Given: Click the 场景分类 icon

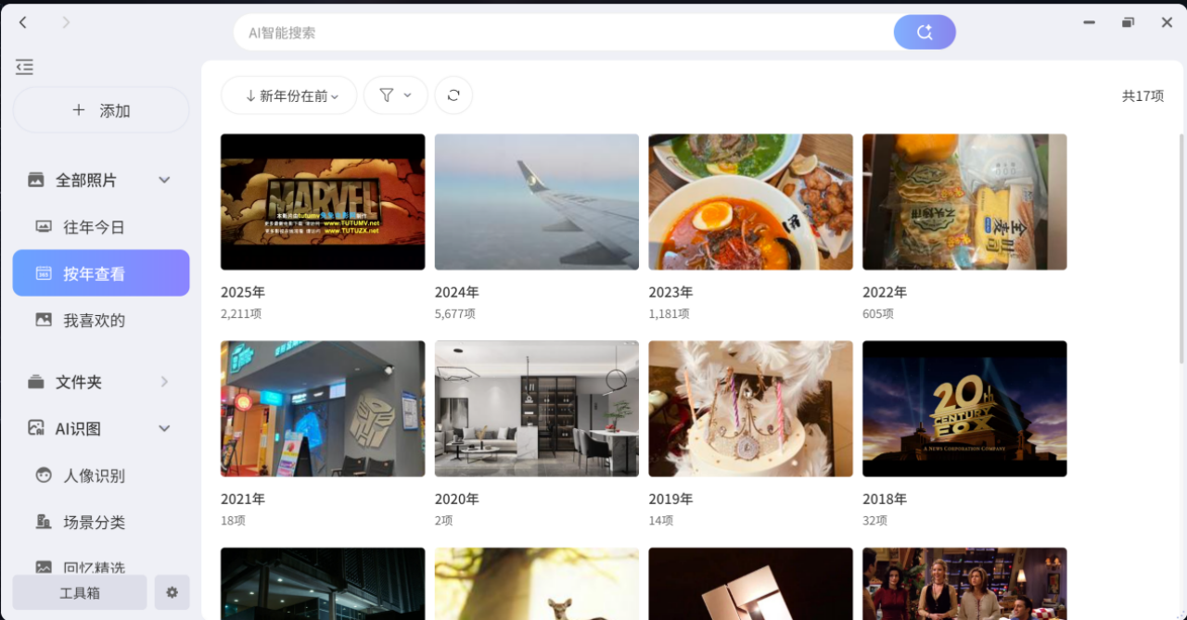Looking at the screenshot, I should pyautogui.click(x=44, y=522).
